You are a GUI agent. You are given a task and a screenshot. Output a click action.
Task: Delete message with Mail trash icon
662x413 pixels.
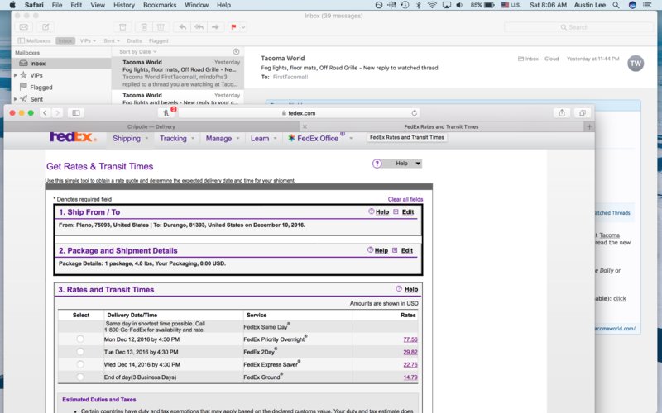pyautogui.click(x=144, y=27)
